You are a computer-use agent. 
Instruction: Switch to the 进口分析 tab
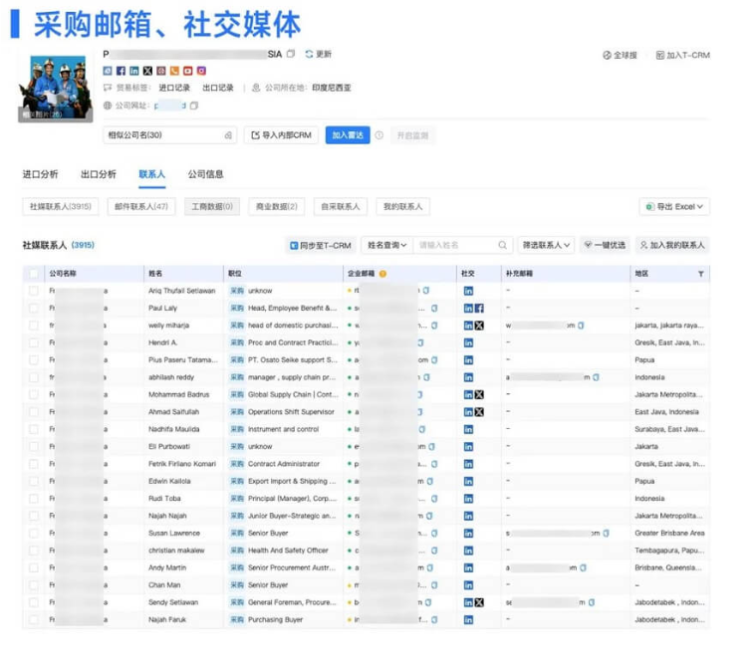(41, 174)
